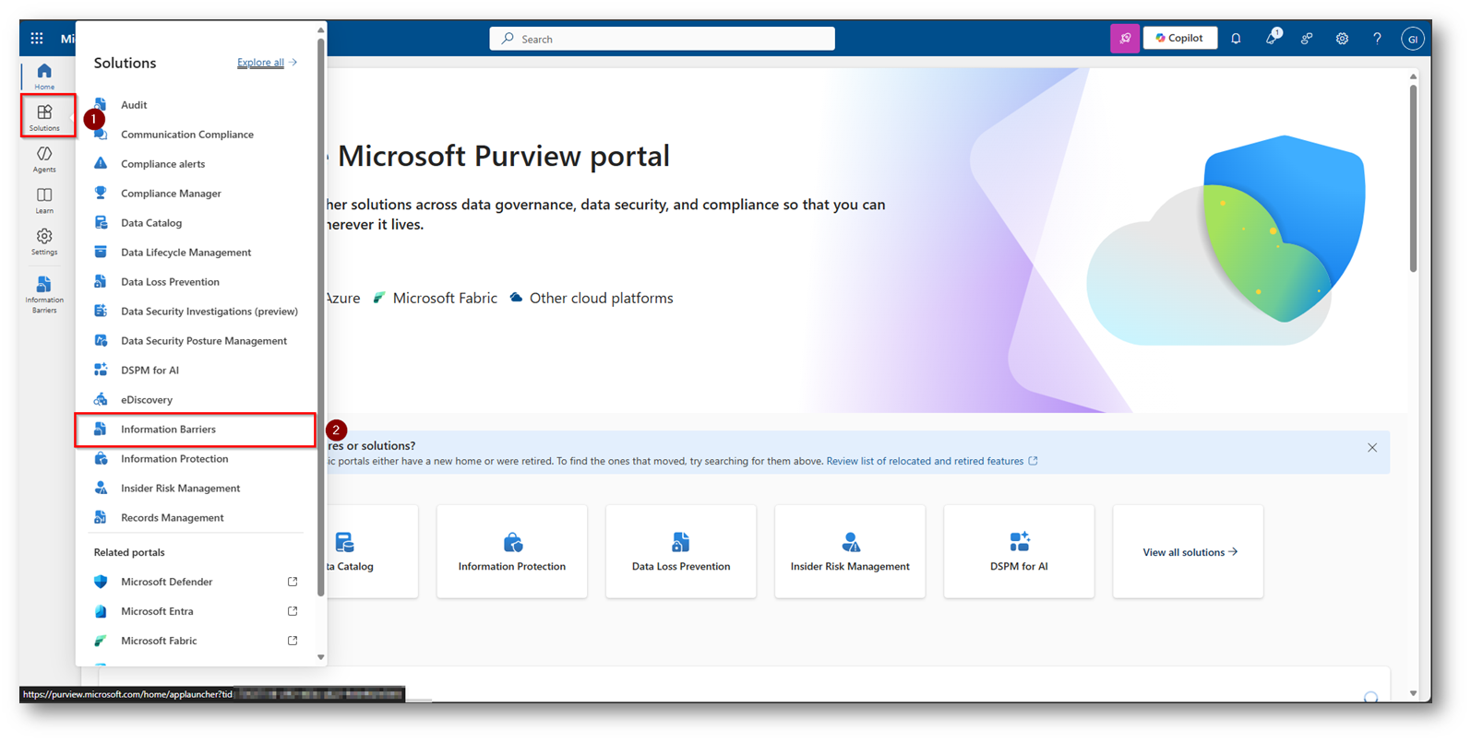Click the "Other cloud platforms" label
1471x742 pixels.
(x=601, y=298)
